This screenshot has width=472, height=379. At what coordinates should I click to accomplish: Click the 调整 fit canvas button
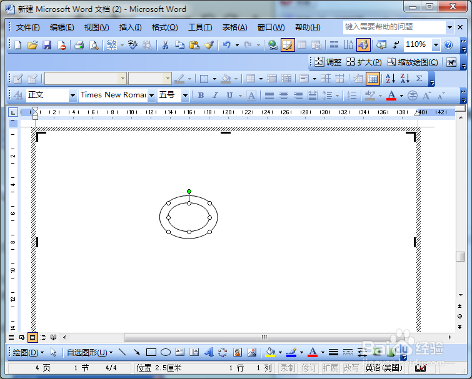point(328,62)
